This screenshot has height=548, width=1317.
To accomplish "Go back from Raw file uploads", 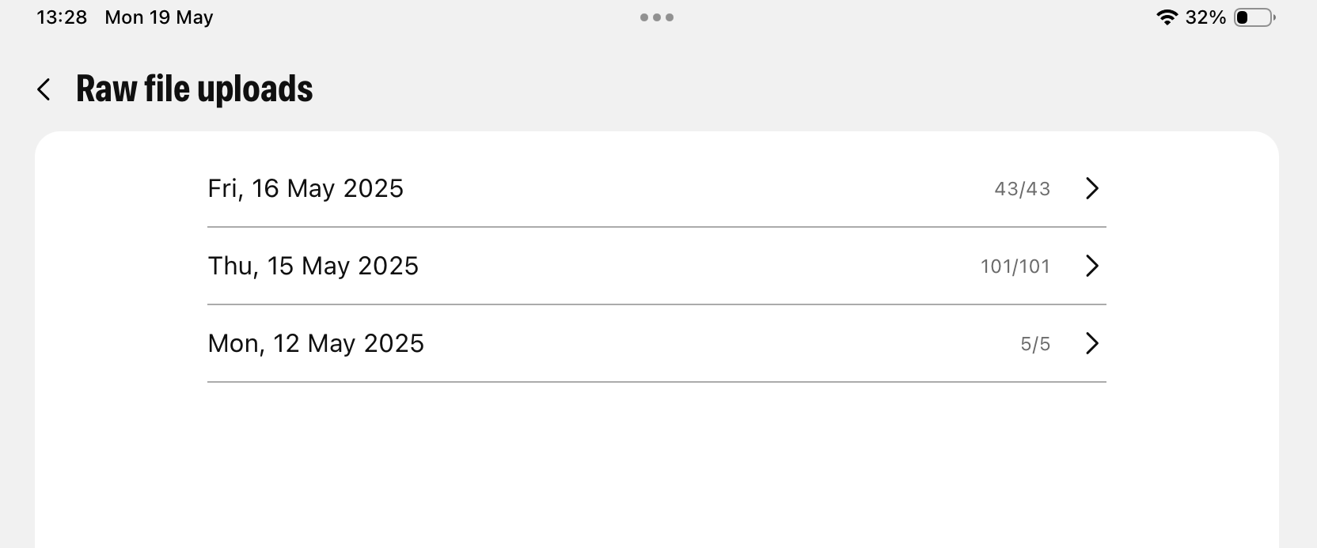I will coord(44,89).
